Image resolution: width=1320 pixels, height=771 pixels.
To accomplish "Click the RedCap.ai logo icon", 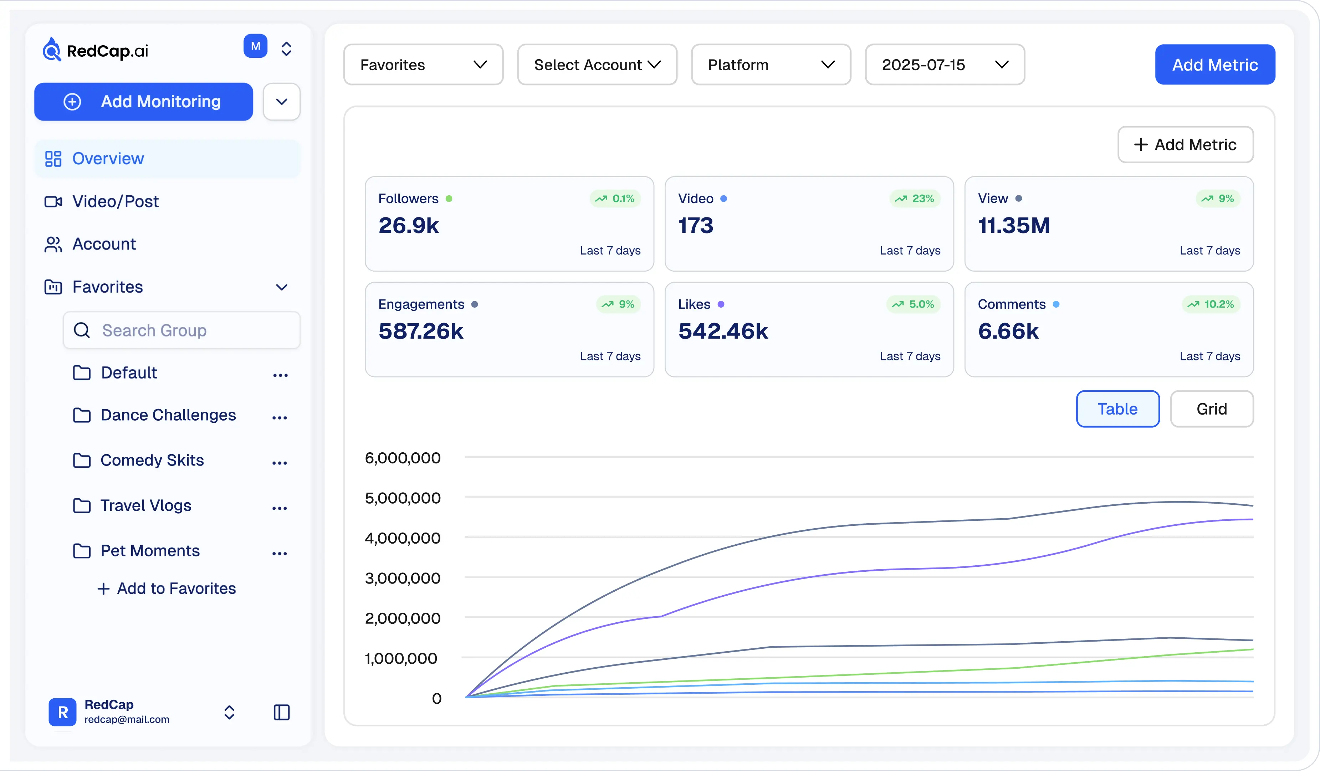I will click(x=51, y=49).
